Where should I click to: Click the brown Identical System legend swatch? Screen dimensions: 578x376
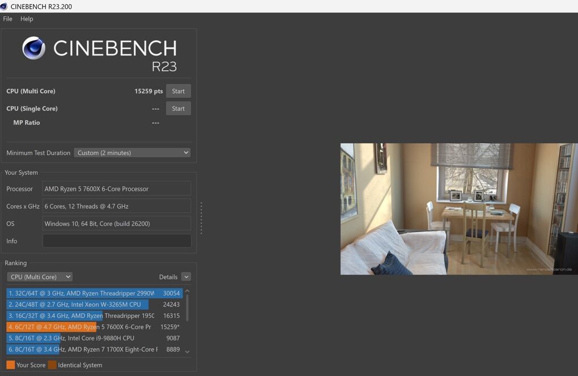pos(52,365)
